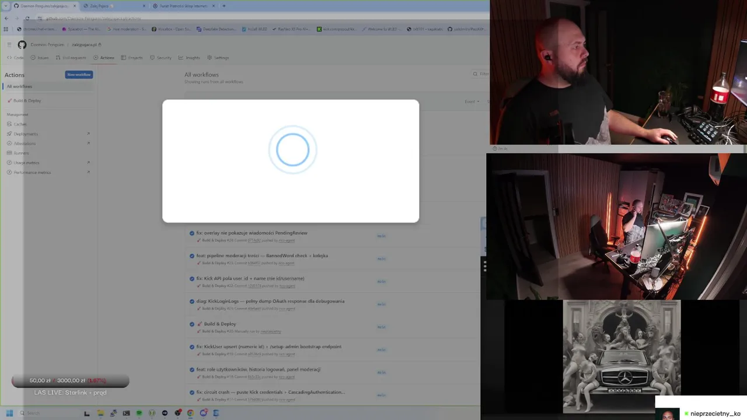Open File Explorer from the taskbar

click(100, 413)
